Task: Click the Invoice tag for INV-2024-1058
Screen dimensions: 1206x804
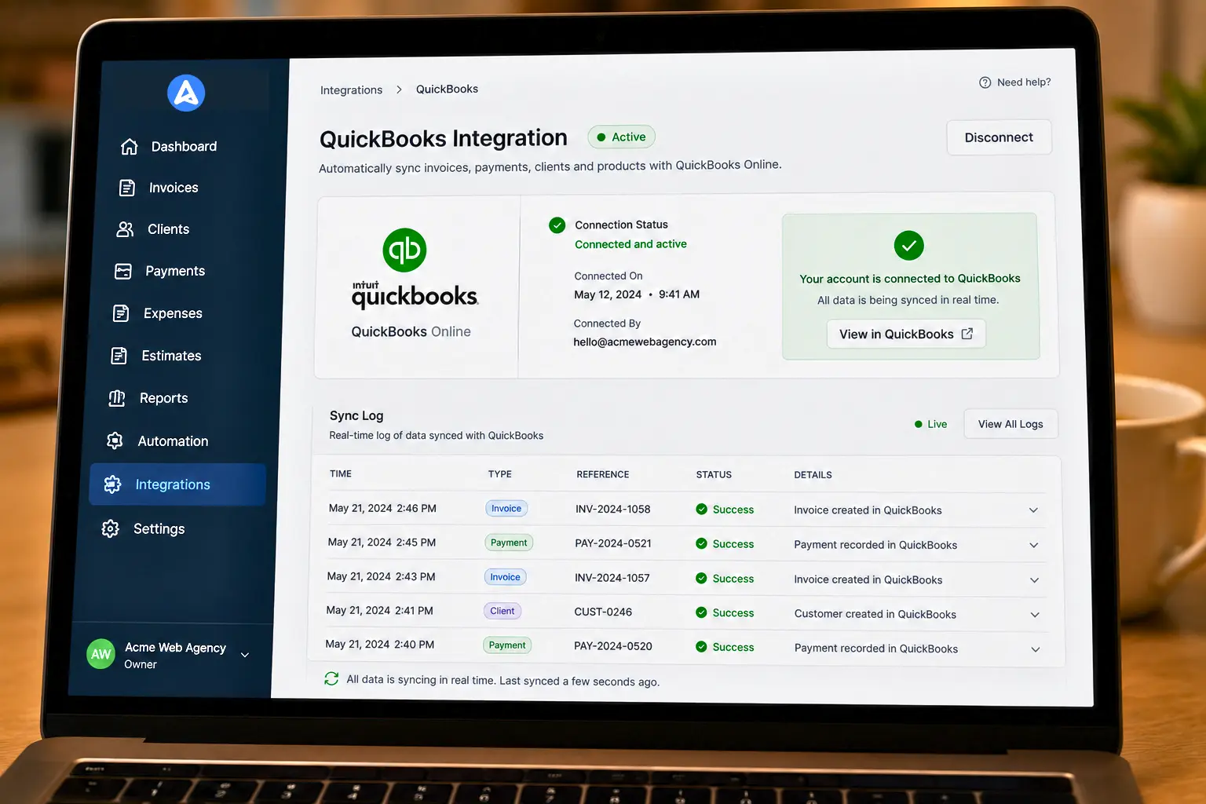Action: tap(506, 508)
